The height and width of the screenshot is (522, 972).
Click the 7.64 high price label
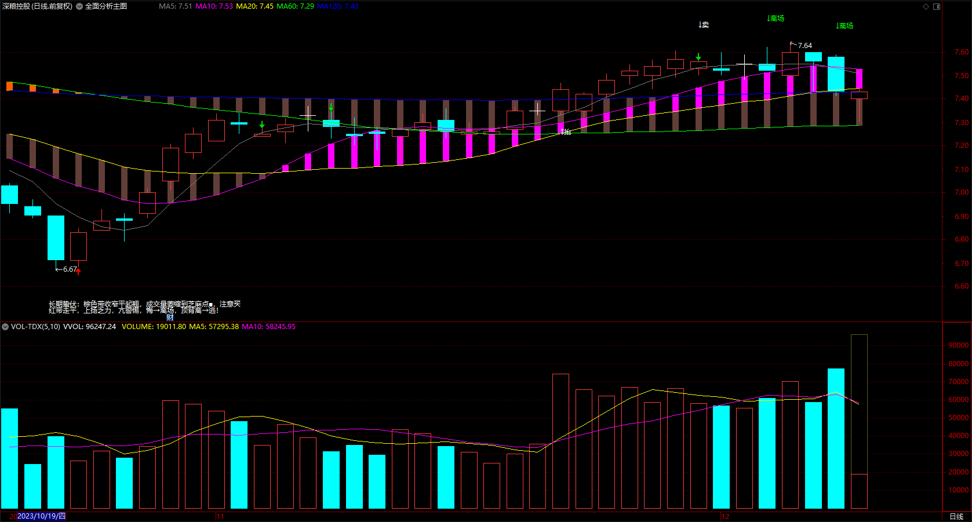[804, 46]
